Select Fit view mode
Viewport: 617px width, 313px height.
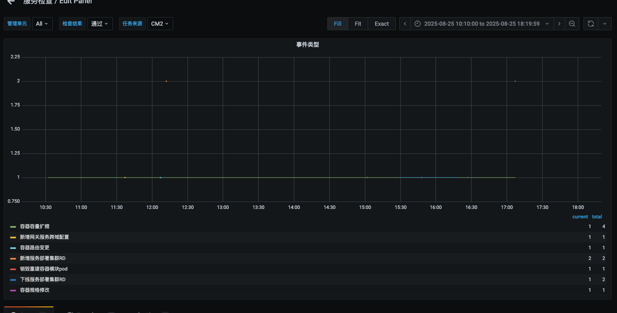point(358,24)
